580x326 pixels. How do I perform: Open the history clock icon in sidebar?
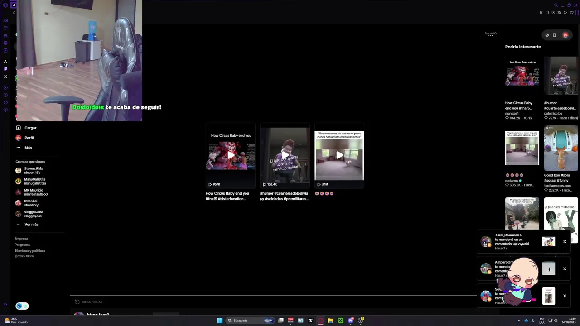tap(5, 95)
